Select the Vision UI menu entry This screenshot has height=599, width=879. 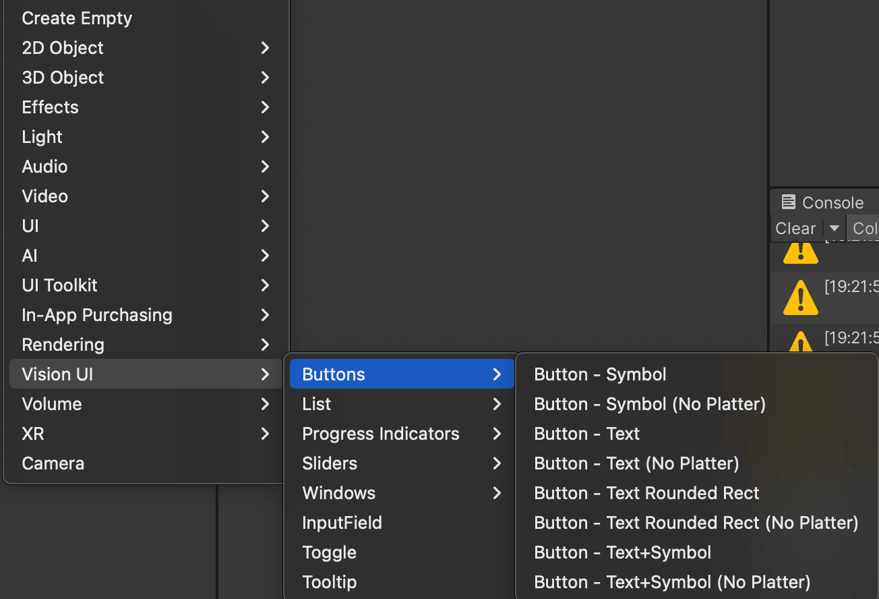pos(146,374)
